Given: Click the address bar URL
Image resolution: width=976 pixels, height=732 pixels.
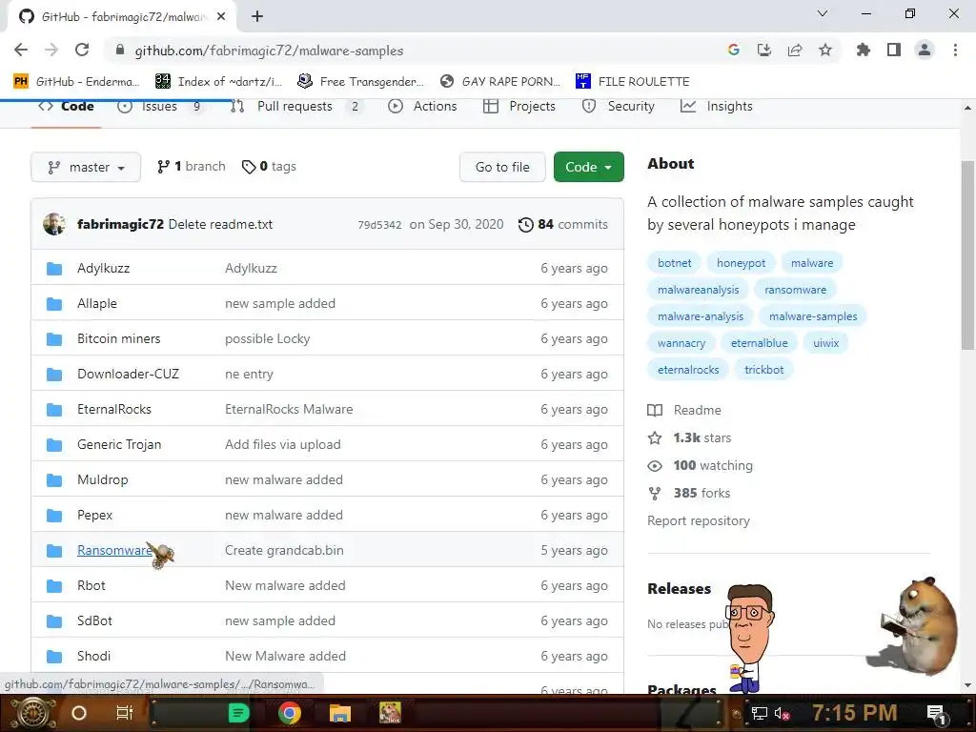Looking at the screenshot, I should point(269,51).
